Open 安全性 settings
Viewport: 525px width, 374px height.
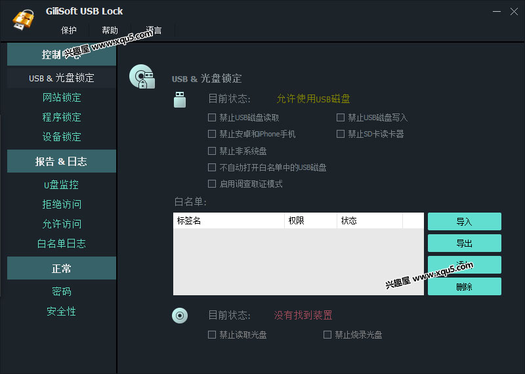point(61,312)
